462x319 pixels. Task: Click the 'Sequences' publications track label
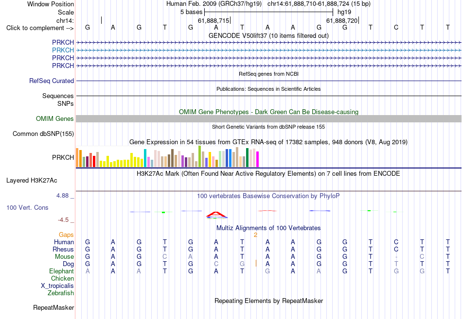58,96
